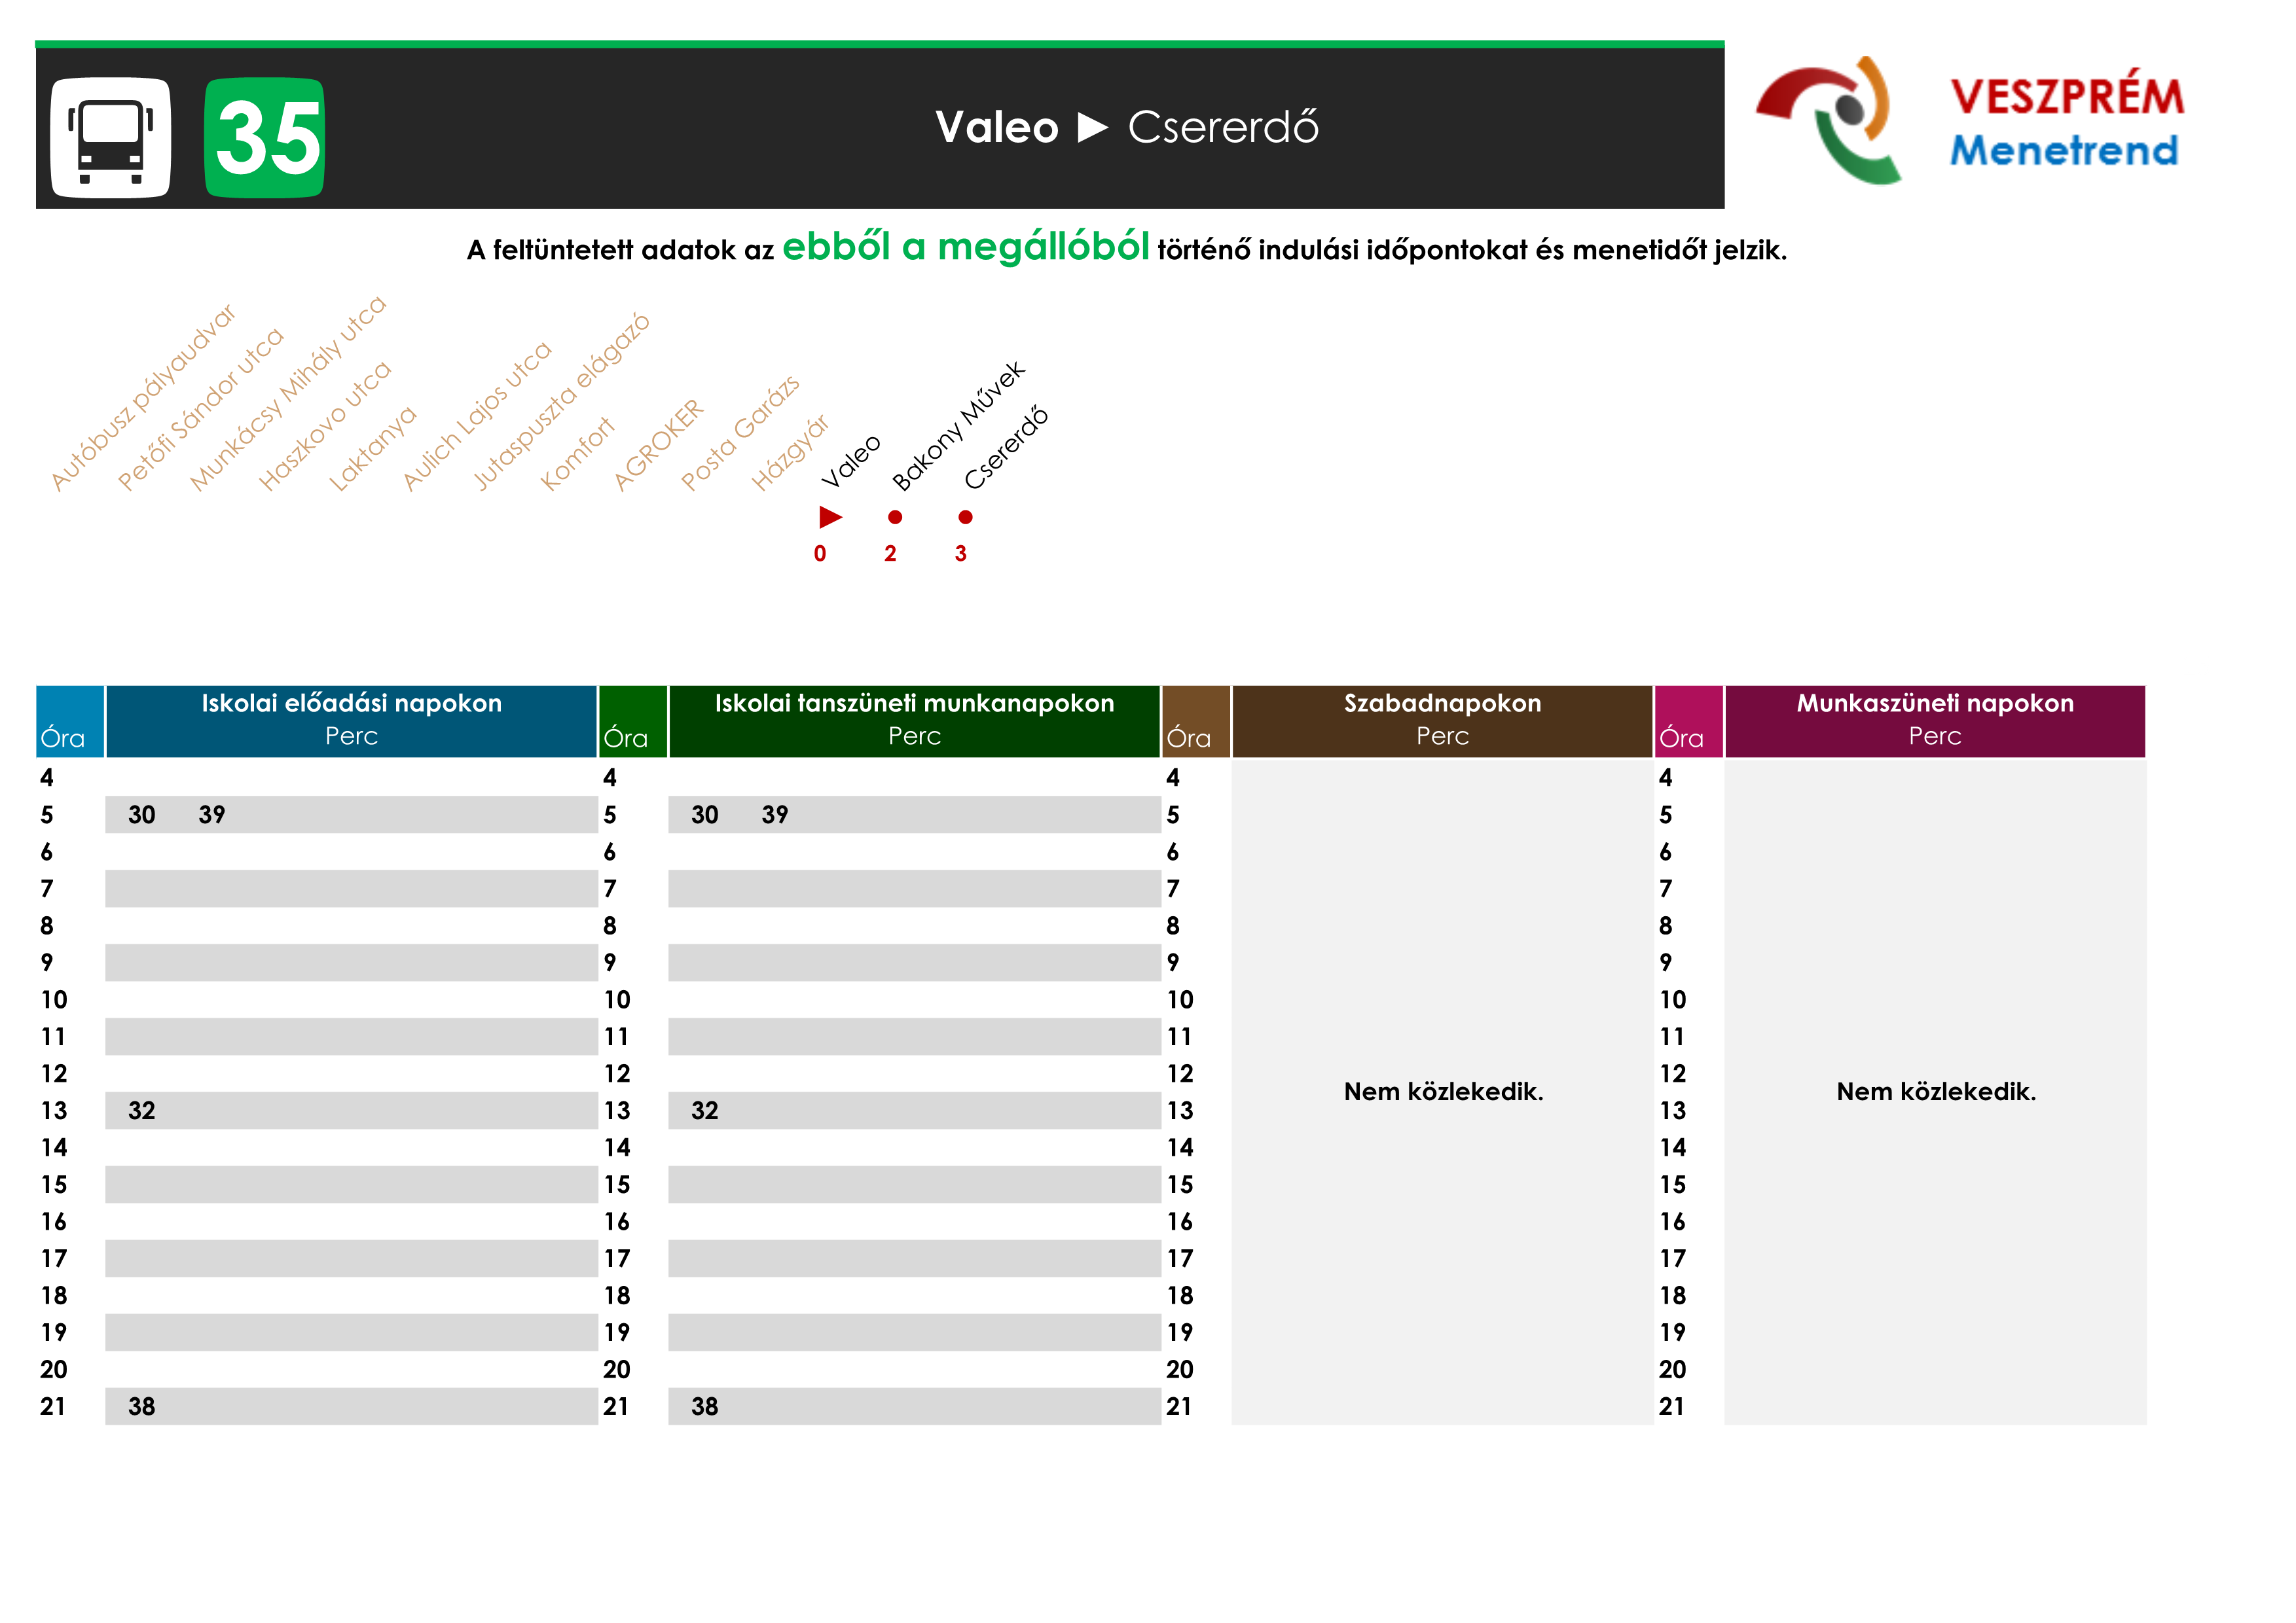Image resolution: width=2296 pixels, height=1623 pixels.
Task: Click hour '13' in the school-day column
Action: 54,1111
